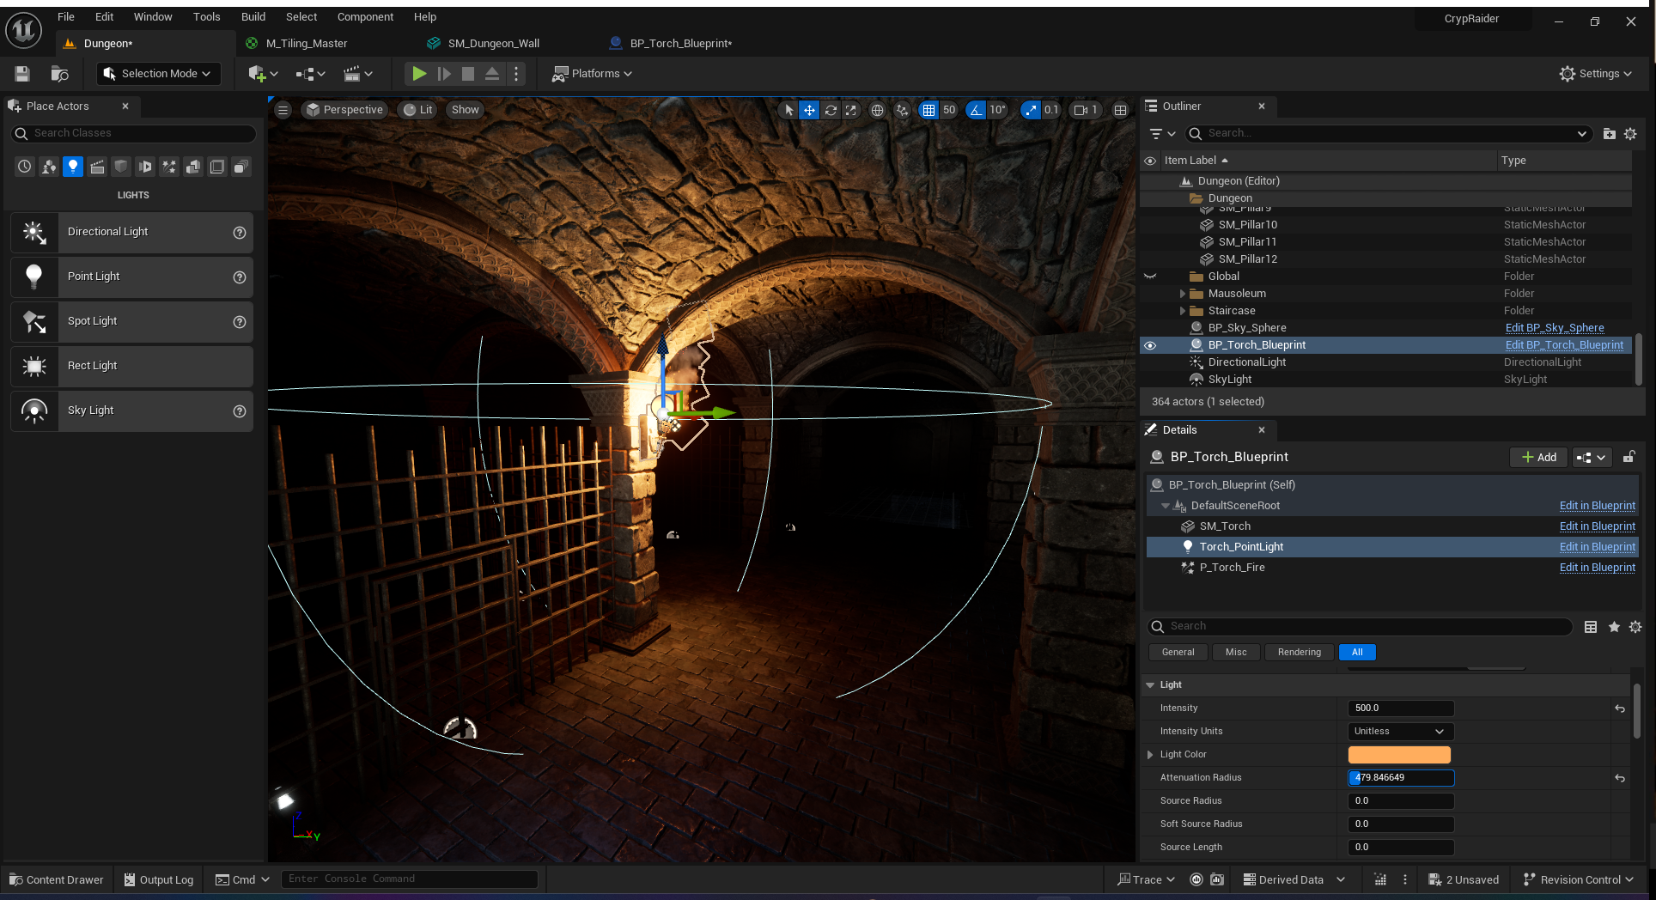Open the rotation snap 10° menu

click(997, 110)
